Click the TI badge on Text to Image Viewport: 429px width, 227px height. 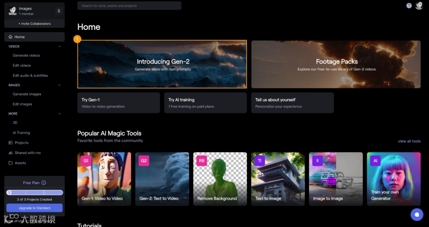[x=260, y=161]
